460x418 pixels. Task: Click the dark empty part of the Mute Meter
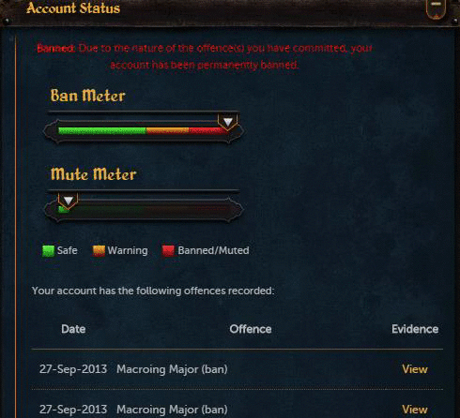[x=152, y=210]
